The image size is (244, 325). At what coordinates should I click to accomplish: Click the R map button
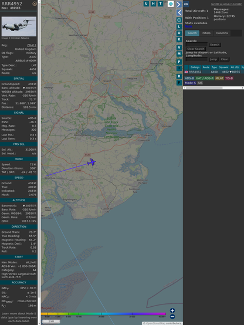pos(179,76)
